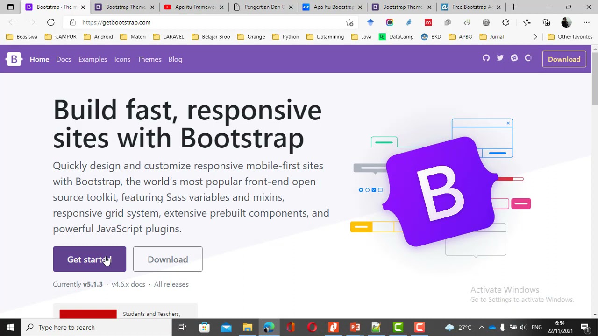Viewport: 598px width, 336px height.
Task: Go to Docs in Bootstrap navbar
Action: pos(64,59)
